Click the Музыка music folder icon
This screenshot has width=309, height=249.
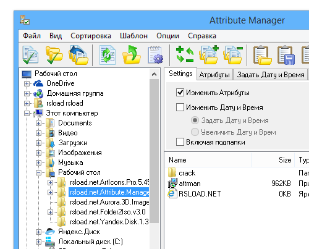point(50,162)
